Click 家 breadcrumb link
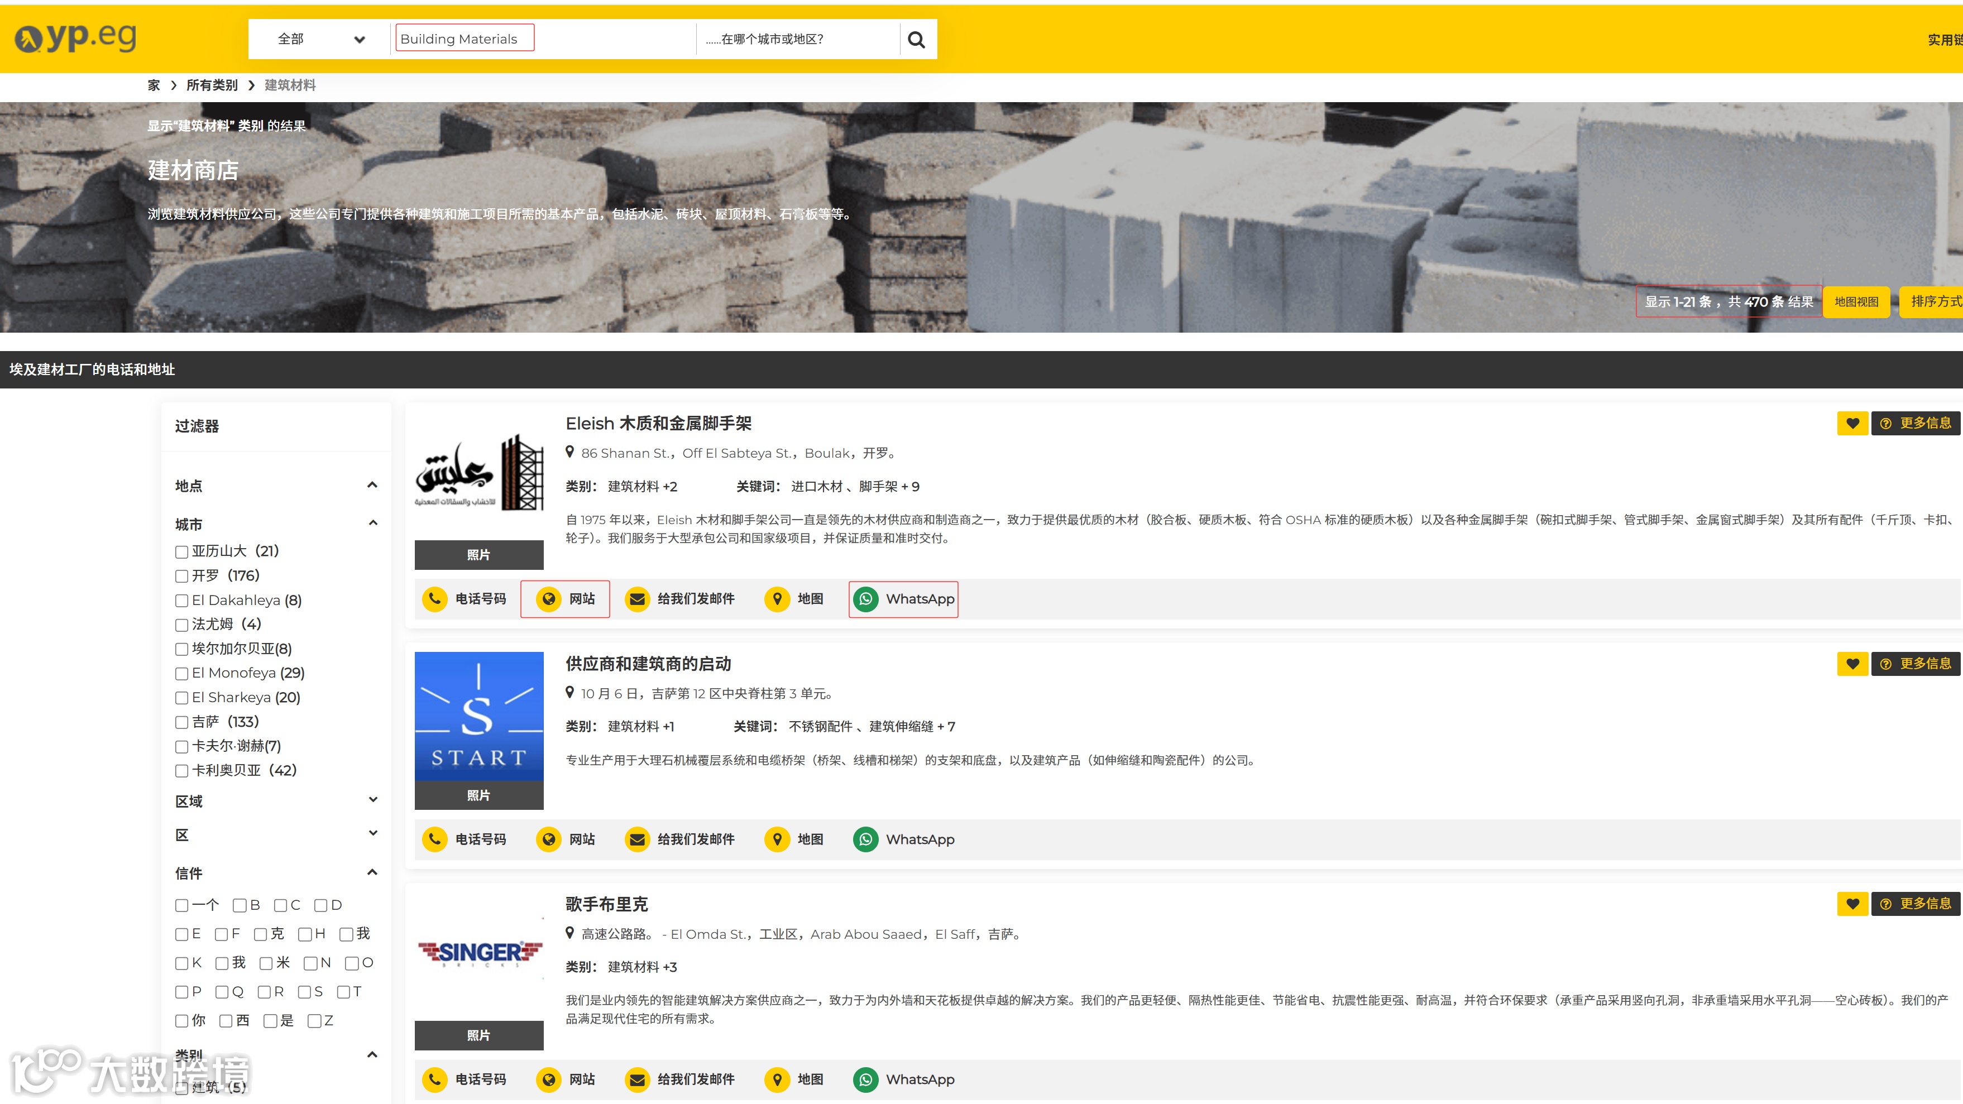Viewport: 1963px width, 1104px height. click(154, 85)
